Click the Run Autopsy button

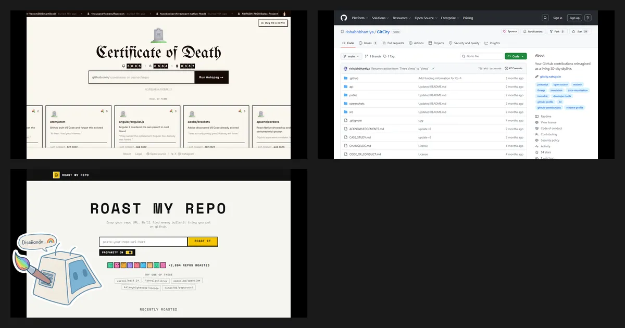click(211, 77)
